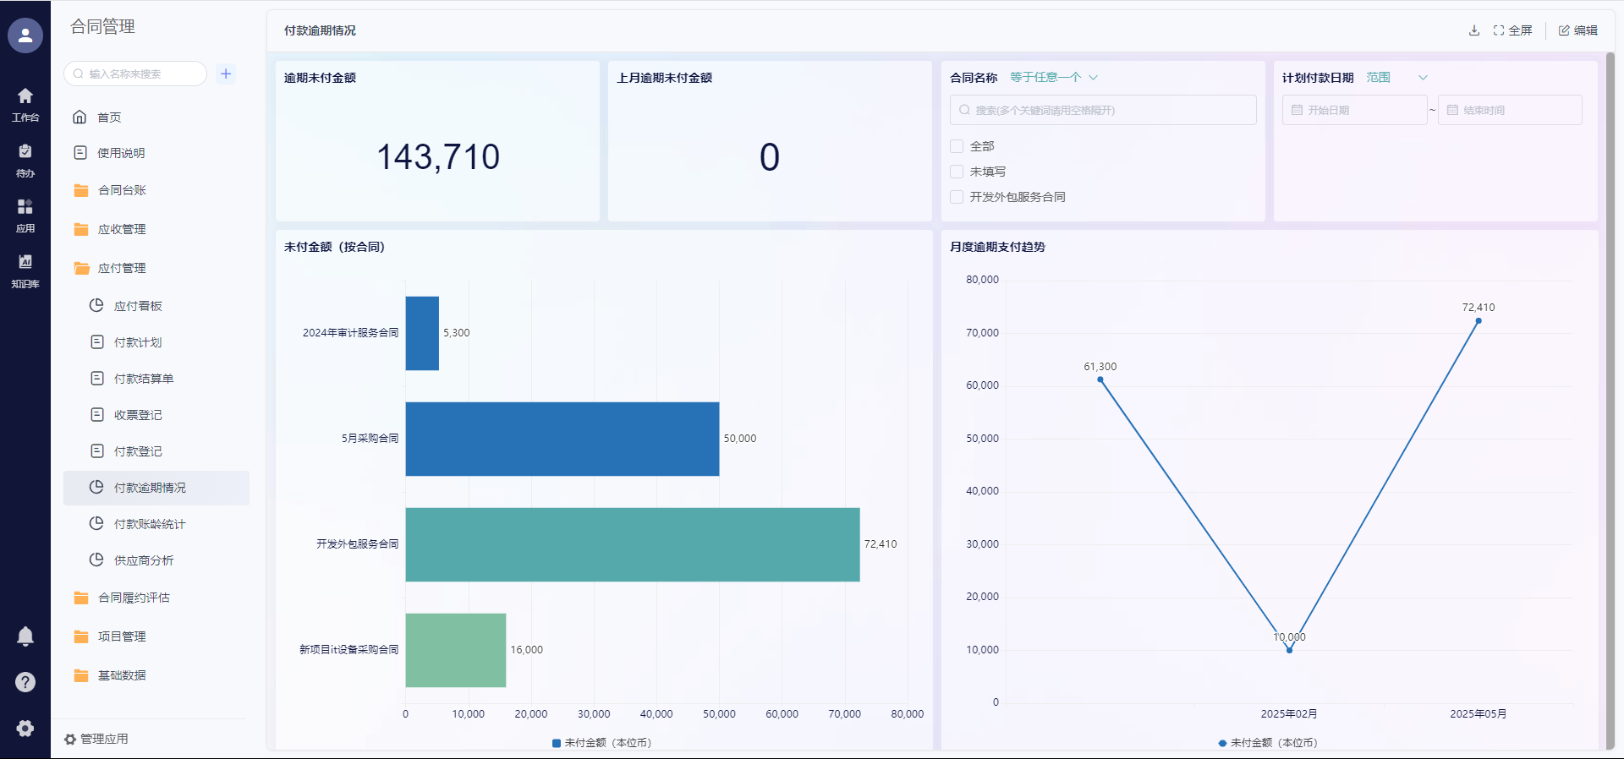Open the 付款计划 menu item

tap(138, 342)
